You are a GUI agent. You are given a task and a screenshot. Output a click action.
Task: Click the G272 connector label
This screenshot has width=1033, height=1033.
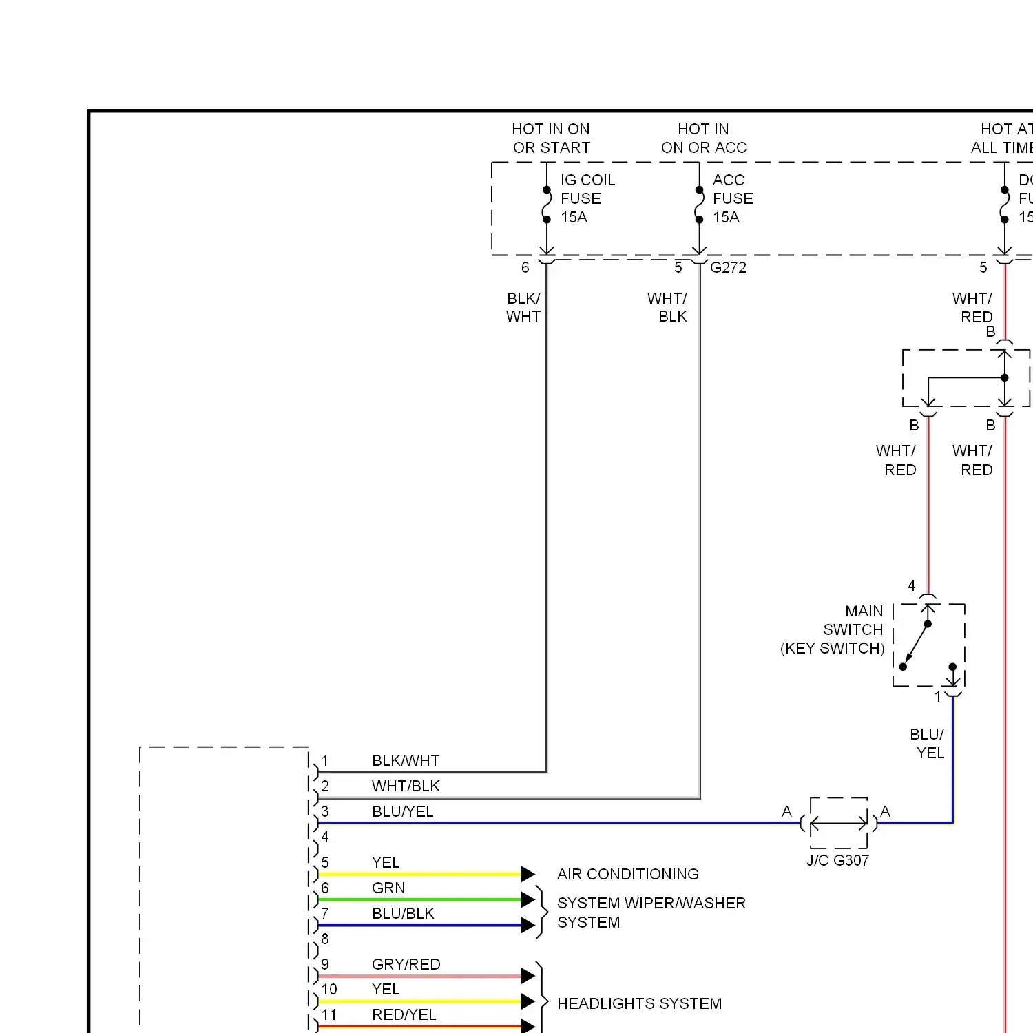(x=728, y=267)
